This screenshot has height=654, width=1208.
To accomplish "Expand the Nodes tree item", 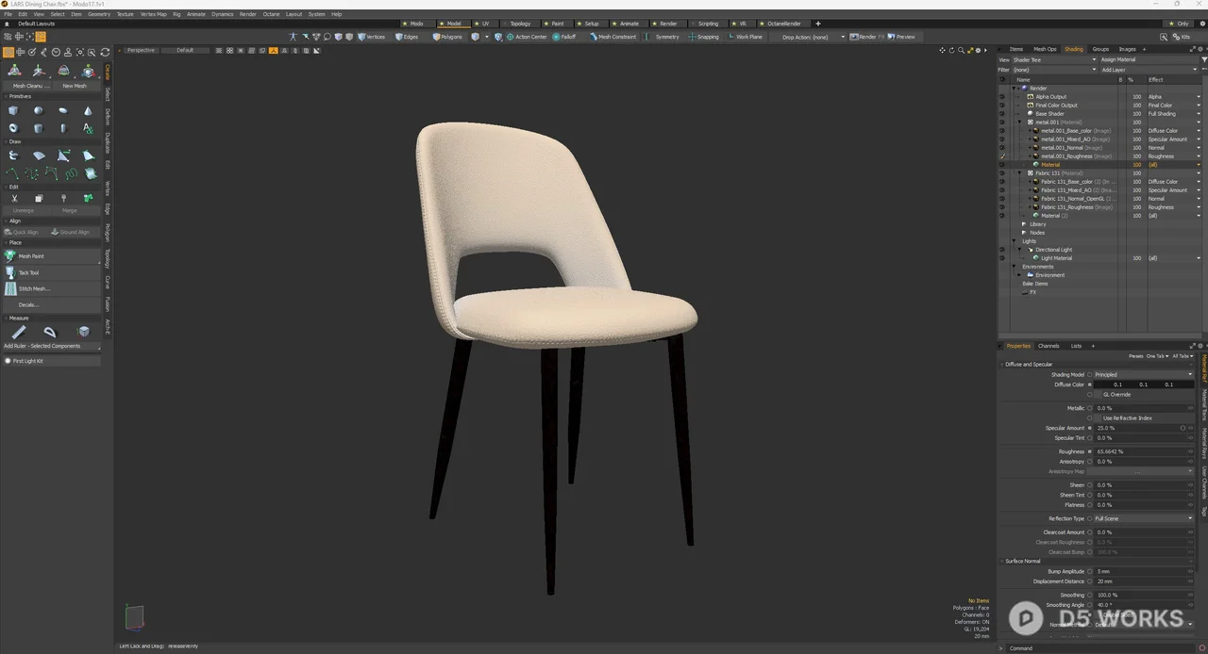I will [1024, 233].
